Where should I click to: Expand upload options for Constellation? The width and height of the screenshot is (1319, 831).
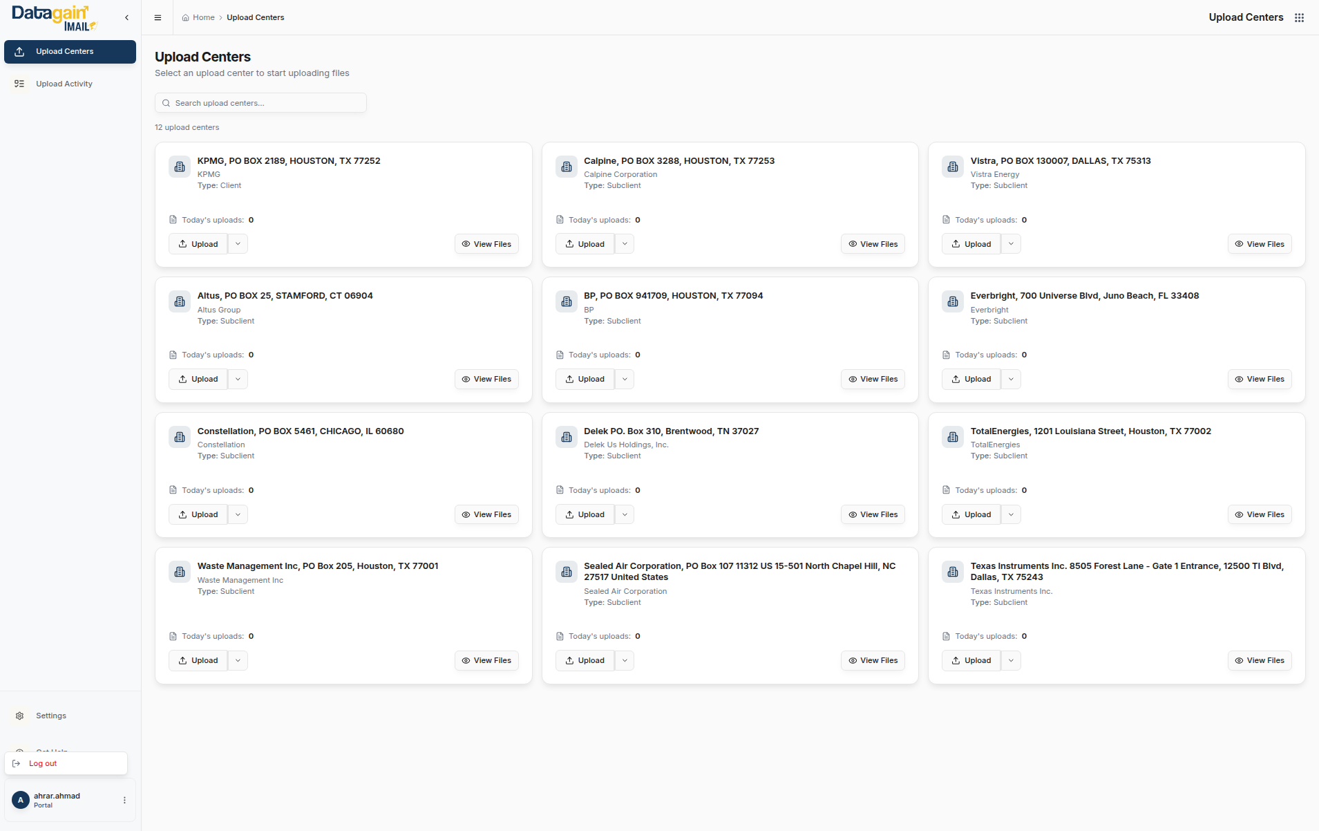coord(238,514)
